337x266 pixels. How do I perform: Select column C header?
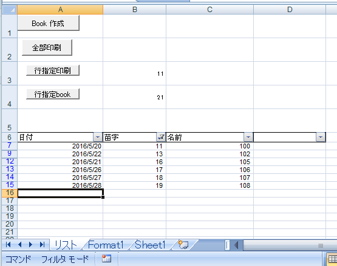coord(209,10)
